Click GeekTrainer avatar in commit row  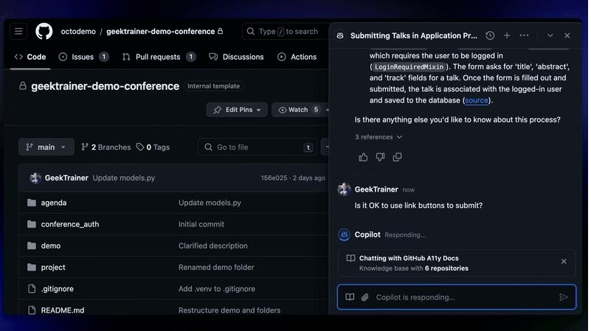coord(35,178)
